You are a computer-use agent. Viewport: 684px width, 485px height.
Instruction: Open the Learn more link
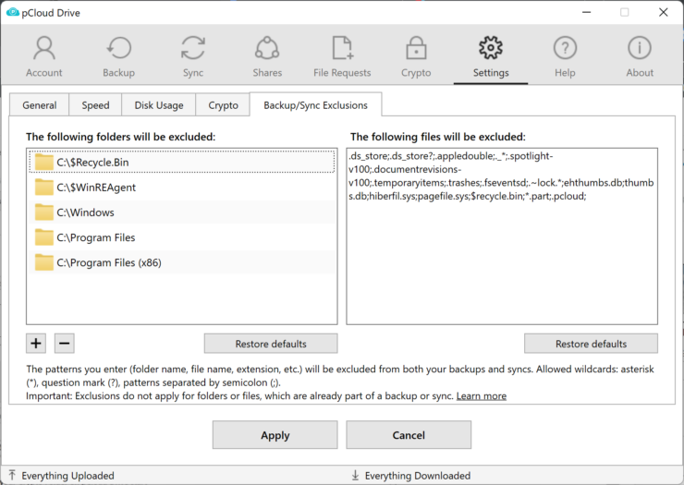(x=481, y=396)
